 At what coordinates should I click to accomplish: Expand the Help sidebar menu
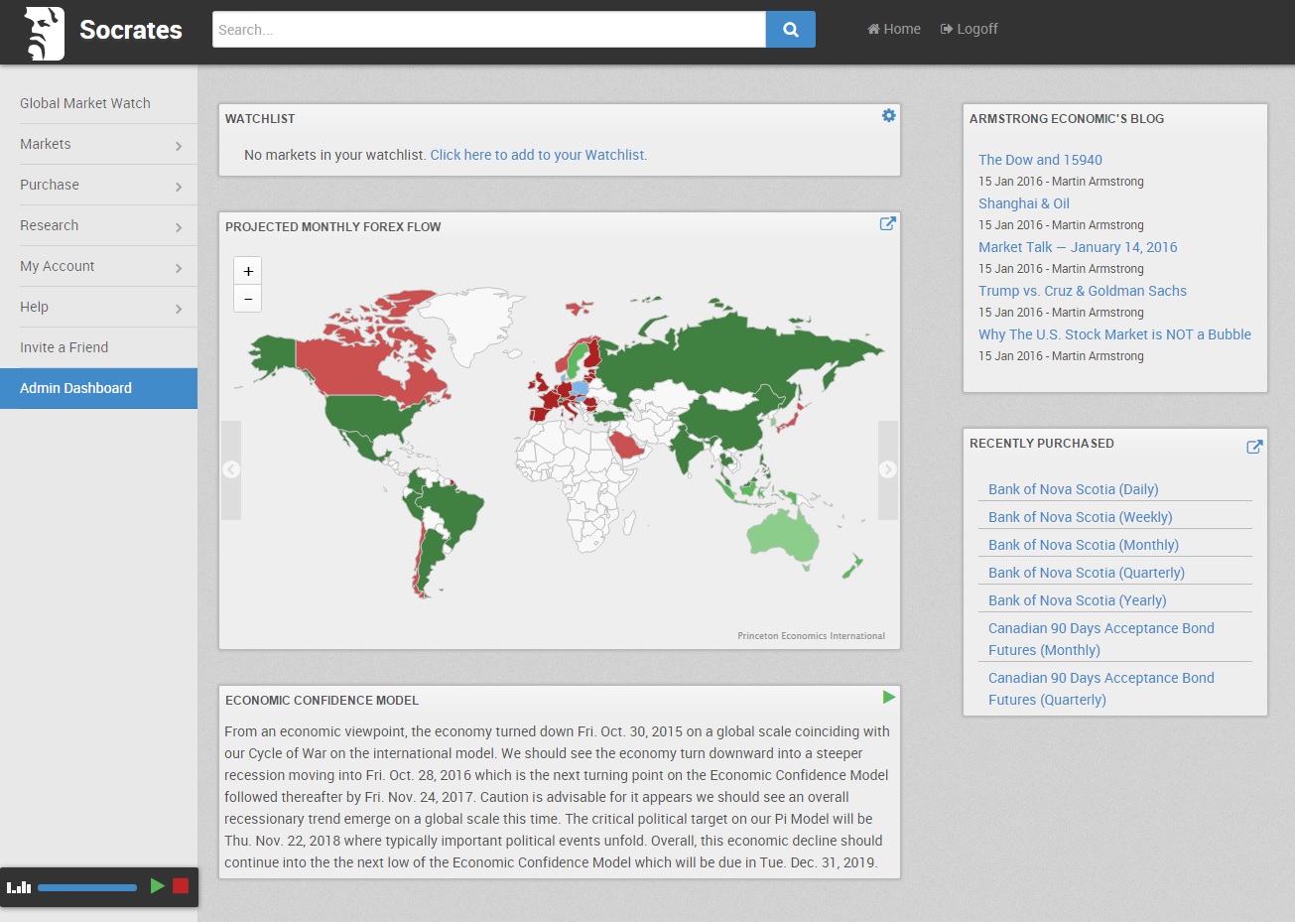pos(98,307)
